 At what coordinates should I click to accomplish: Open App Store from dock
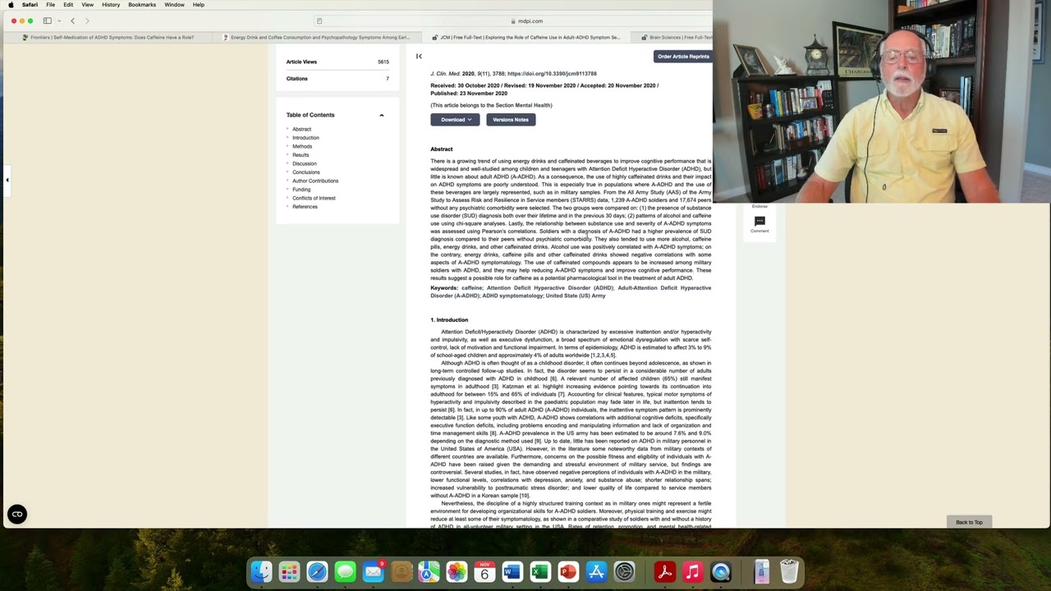point(596,571)
